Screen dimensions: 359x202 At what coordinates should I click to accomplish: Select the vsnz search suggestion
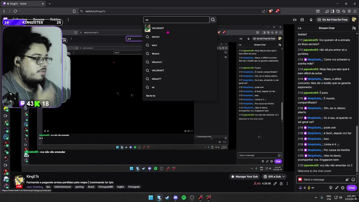(180, 45)
